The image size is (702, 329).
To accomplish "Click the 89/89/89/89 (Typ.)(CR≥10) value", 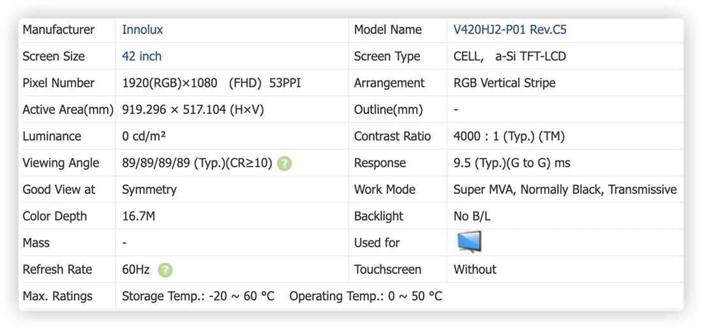I will 197,164.
